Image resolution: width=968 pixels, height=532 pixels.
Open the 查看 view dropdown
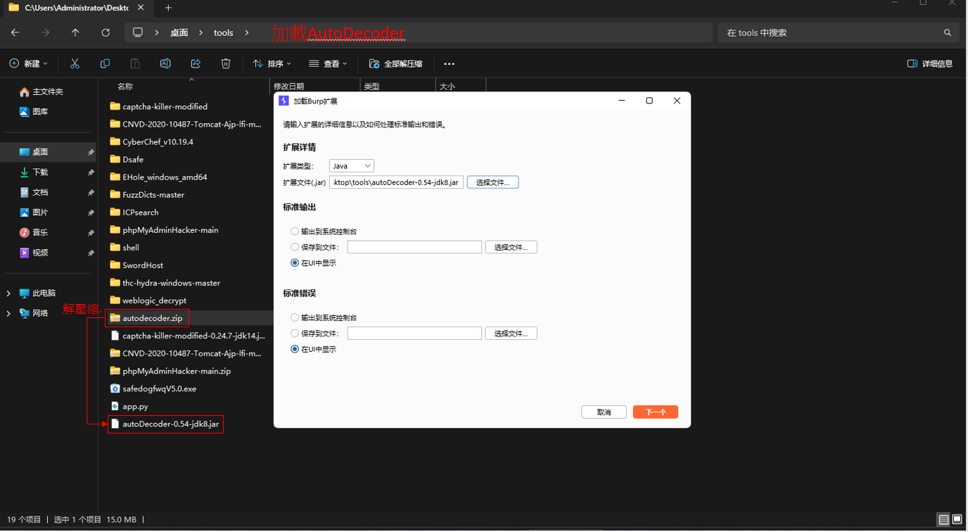tap(329, 63)
